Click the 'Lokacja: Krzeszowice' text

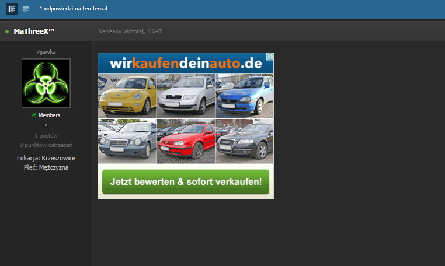(x=46, y=158)
